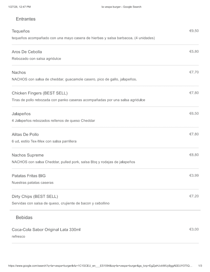Click the 1/3 page number indicator
210x272 pixels.
coord(200,266)
